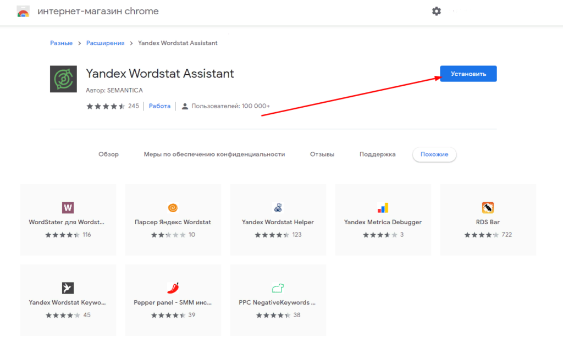Image resolution: width=563 pixels, height=343 pixels.
Task: Open the RDS Bar title
Action: (488, 222)
